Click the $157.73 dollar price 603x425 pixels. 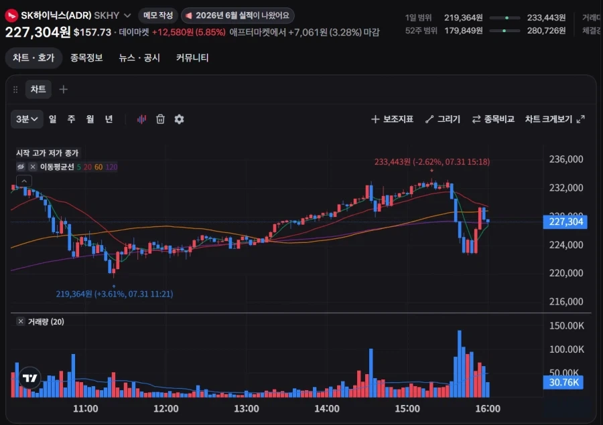[92, 32]
